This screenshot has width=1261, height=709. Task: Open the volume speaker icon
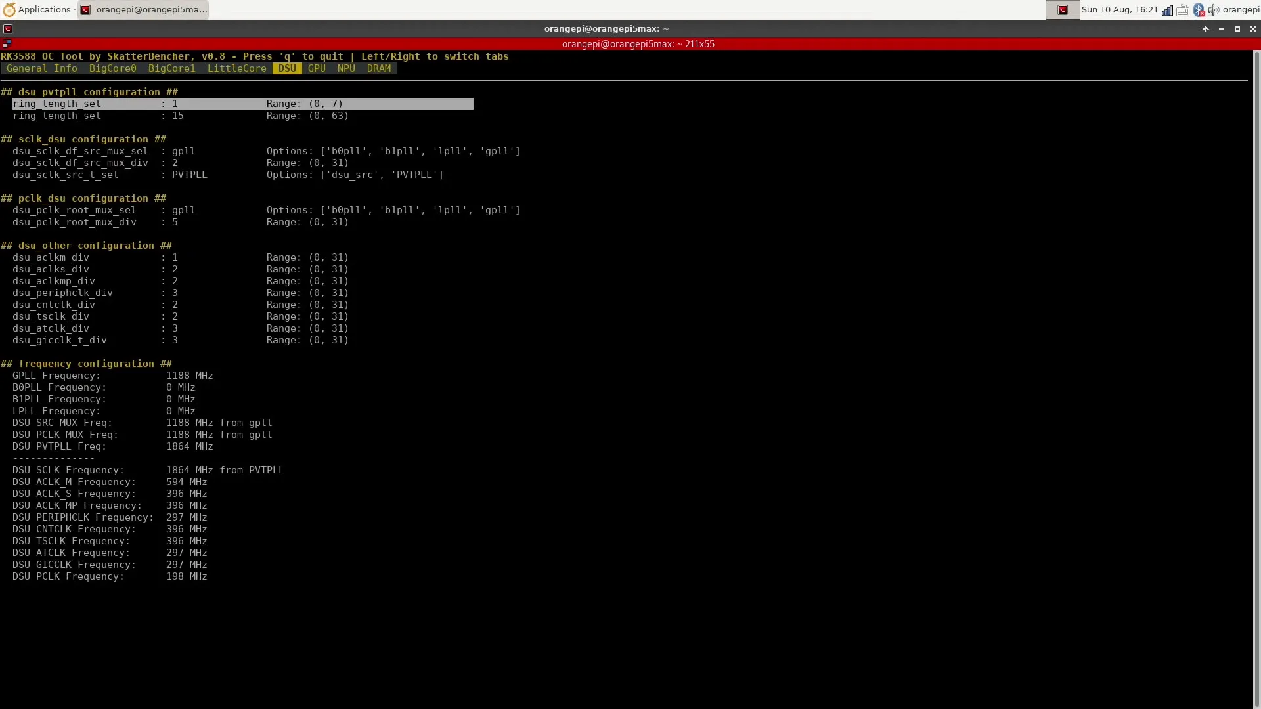click(x=1213, y=10)
